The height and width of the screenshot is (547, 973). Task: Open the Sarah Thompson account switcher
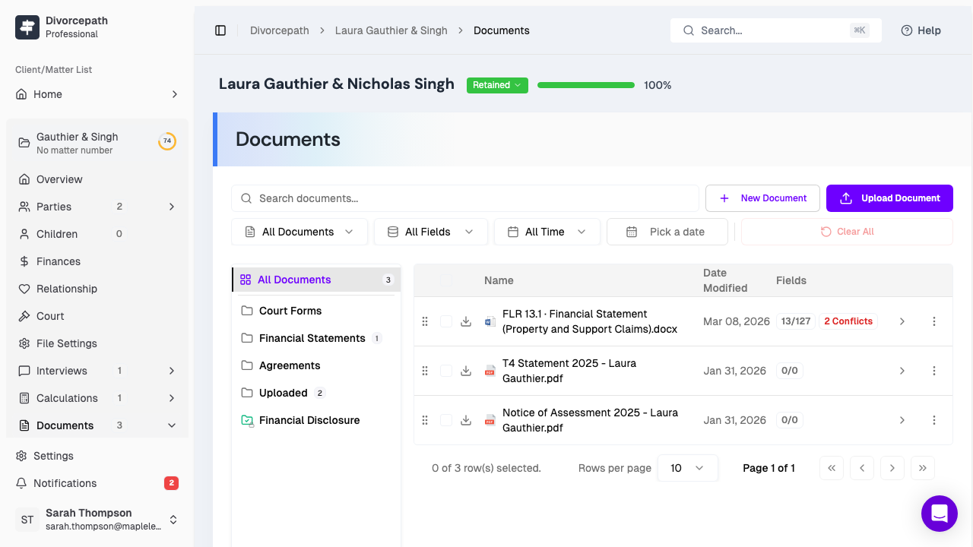coord(97,520)
